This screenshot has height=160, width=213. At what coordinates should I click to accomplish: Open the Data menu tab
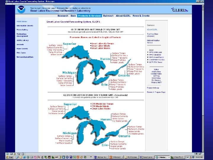coord(73,16)
